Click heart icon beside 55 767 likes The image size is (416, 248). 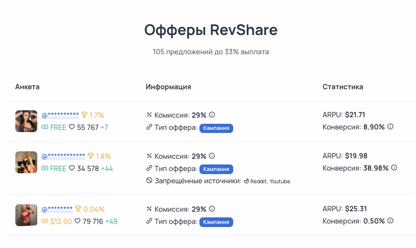pyautogui.click(x=72, y=127)
